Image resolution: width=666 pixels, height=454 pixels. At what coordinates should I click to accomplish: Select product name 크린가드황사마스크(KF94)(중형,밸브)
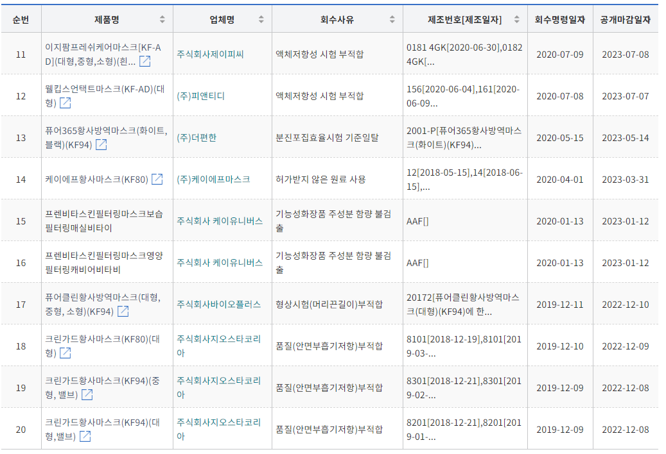pos(102,387)
